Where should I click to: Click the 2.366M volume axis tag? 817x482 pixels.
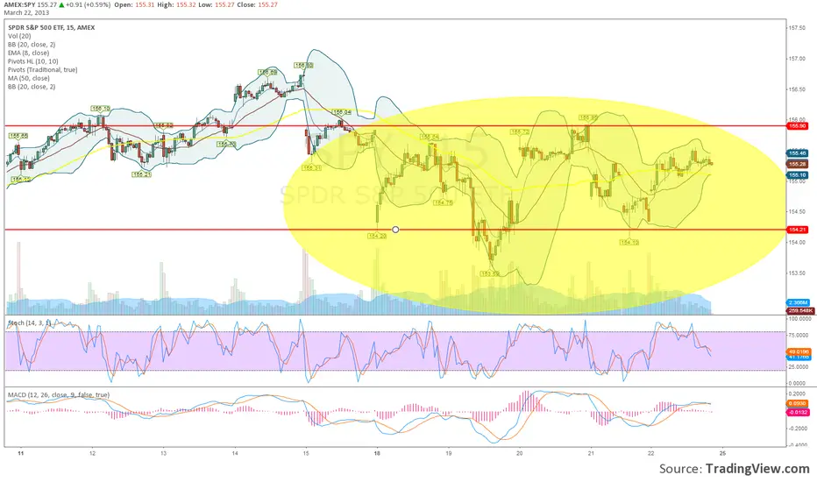click(x=799, y=302)
